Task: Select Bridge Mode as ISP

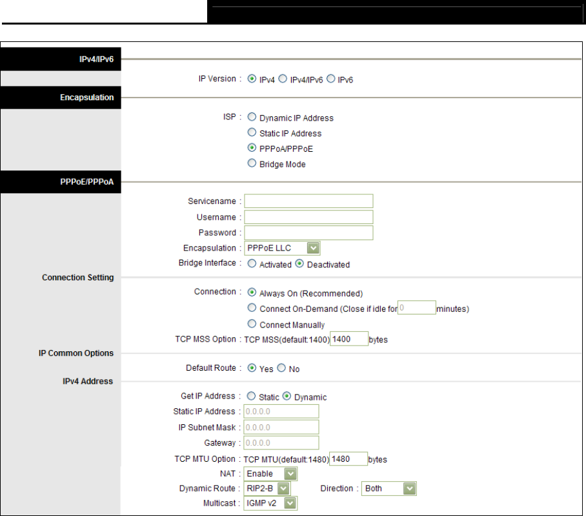Action: (x=252, y=163)
